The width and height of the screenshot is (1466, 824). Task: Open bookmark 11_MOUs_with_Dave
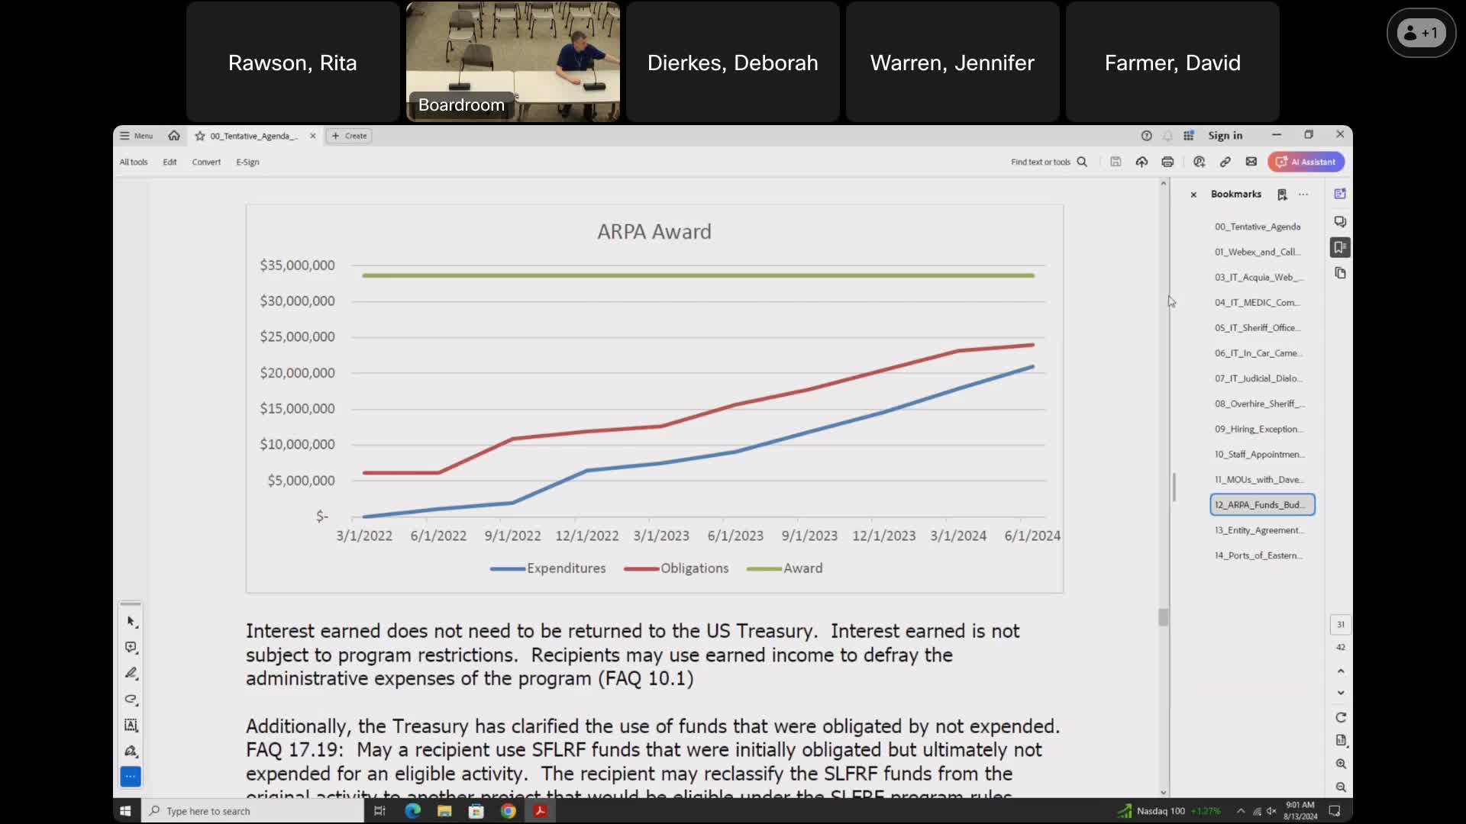pos(1258,479)
